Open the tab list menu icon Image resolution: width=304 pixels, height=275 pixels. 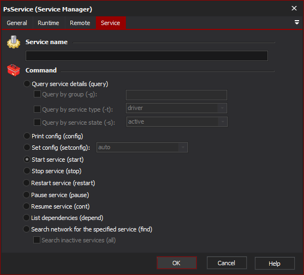[296, 22]
